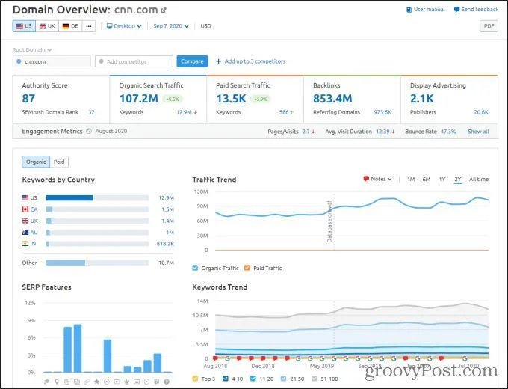Toggle the 11-20 keywords checkbox
Screen dimensions: 508x389
(x=253, y=379)
